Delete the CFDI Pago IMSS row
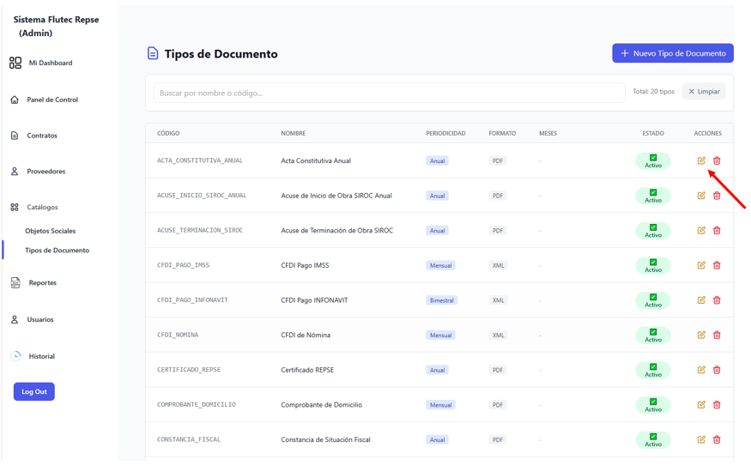This screenshot has height=472, width=751. point(717,265)
